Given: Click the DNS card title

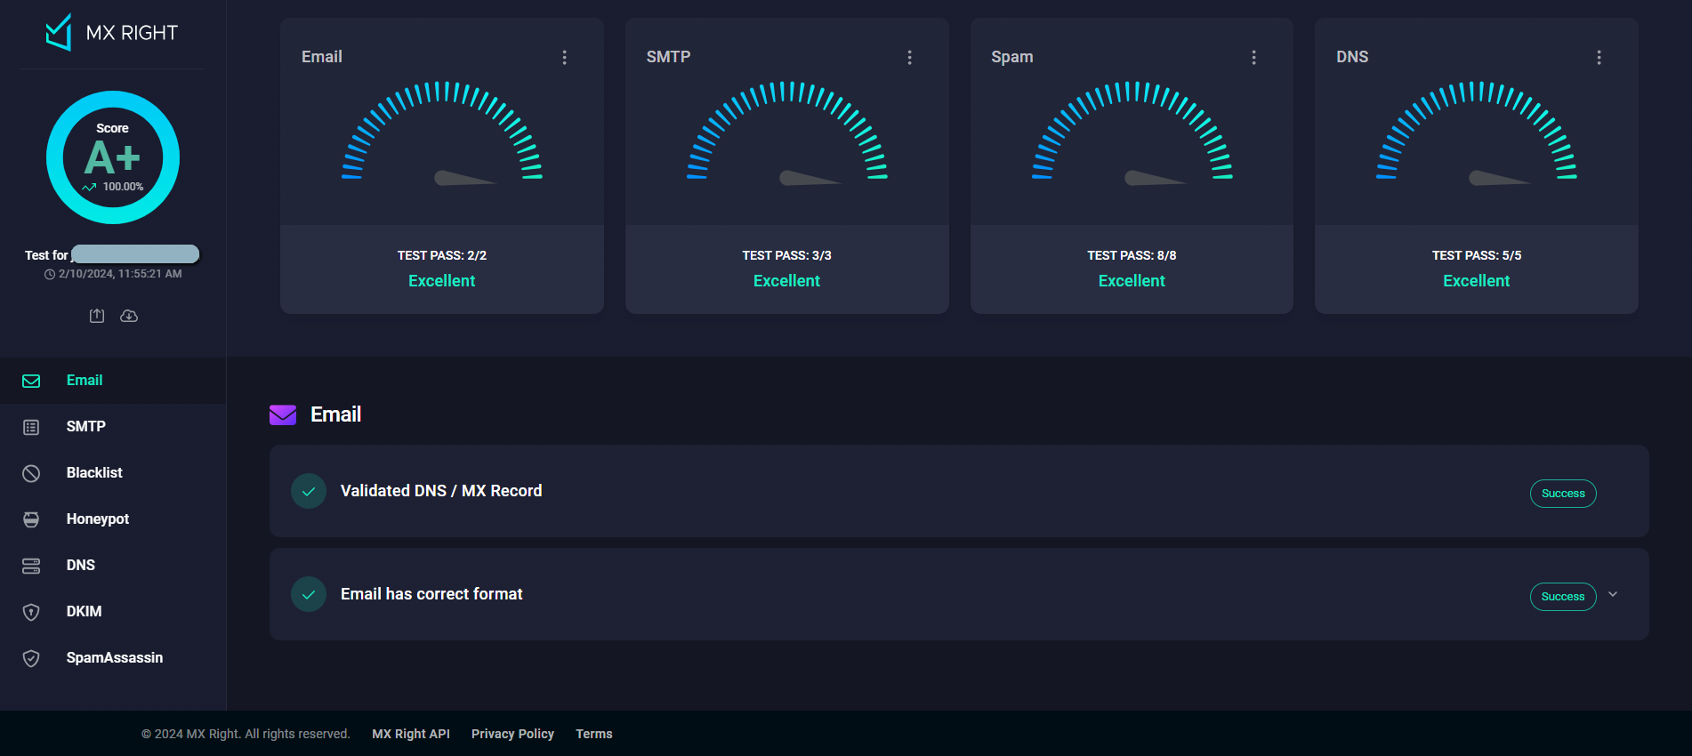Looking at the screenshot, I should tap(1352, 57).
